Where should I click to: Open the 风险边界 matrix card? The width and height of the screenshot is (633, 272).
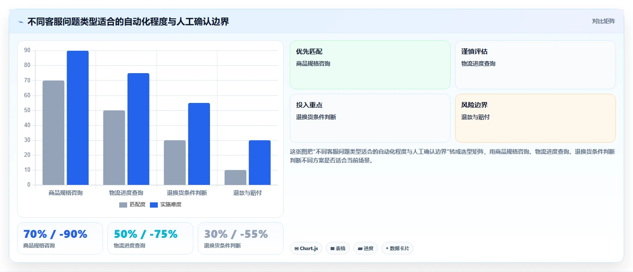coord(535,118)
